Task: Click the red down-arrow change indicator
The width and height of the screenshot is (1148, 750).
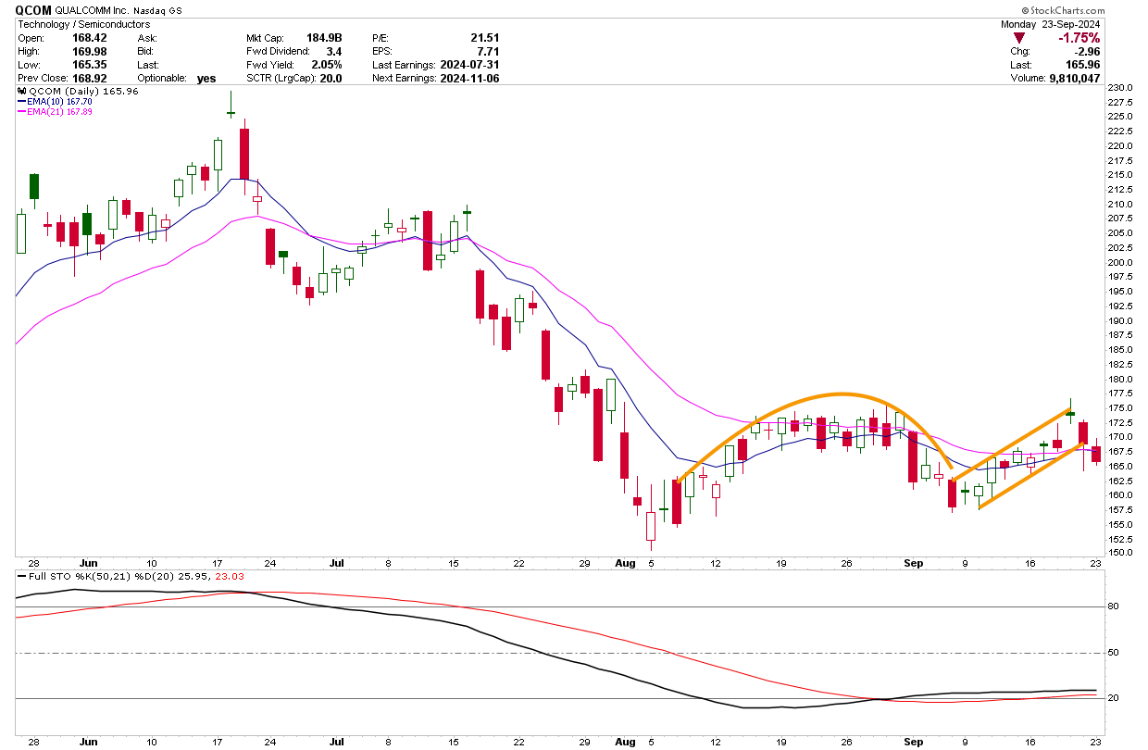Action: (1018, 38)
